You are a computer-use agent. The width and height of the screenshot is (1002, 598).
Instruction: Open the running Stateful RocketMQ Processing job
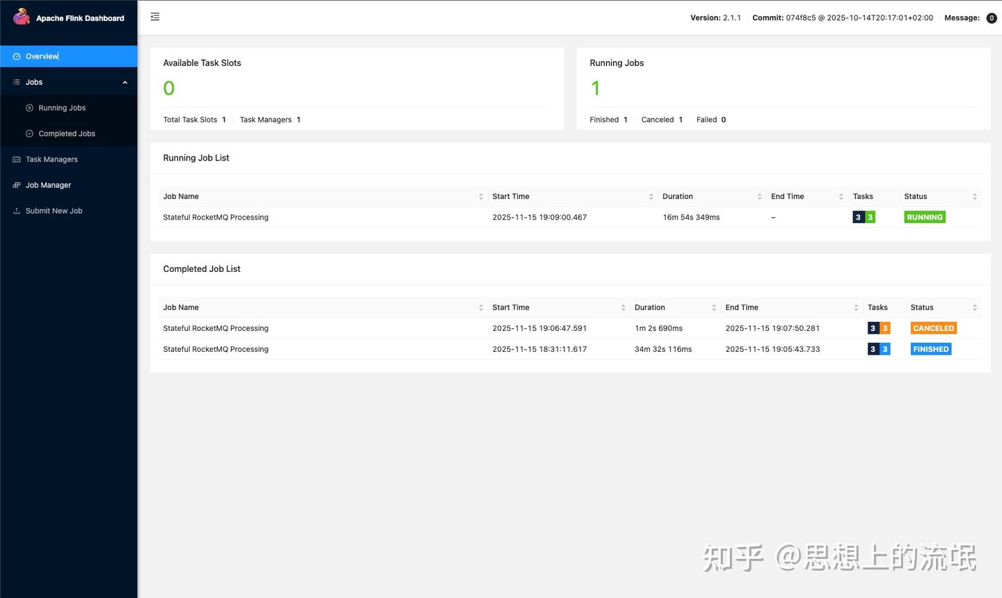[x=215, y=217]
